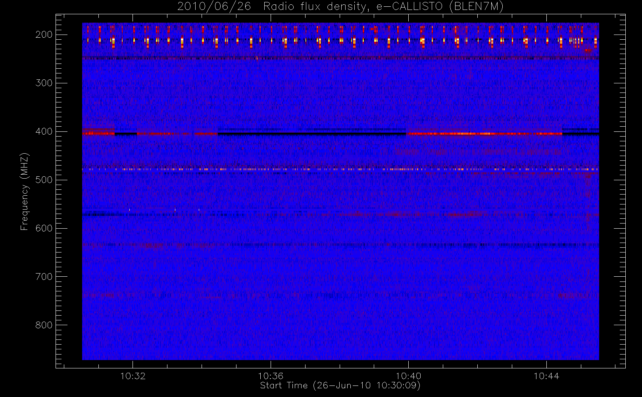
Task: Click the 'Start Time (26-Jun-10 10:30:09)' label
Action: click(x=340, y=385)
